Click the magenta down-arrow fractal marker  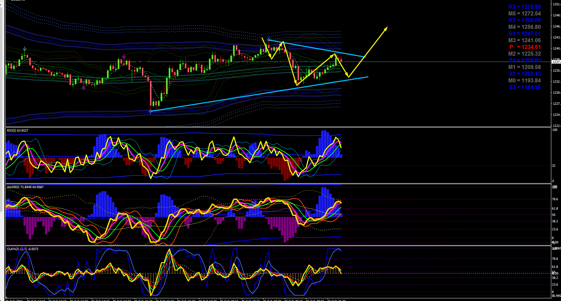click(x=124, y=57)
